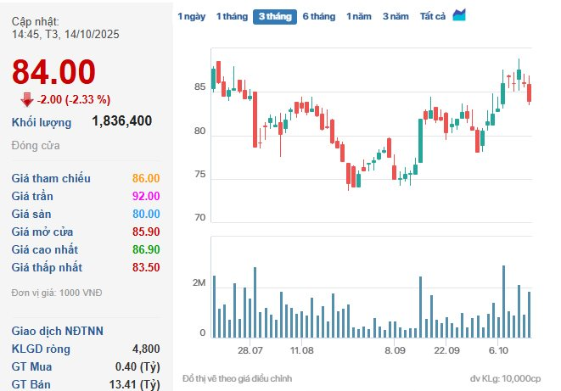Click the 28.07 date label on chart axis
Screen dimensions: 561x391
click(250, 349)
